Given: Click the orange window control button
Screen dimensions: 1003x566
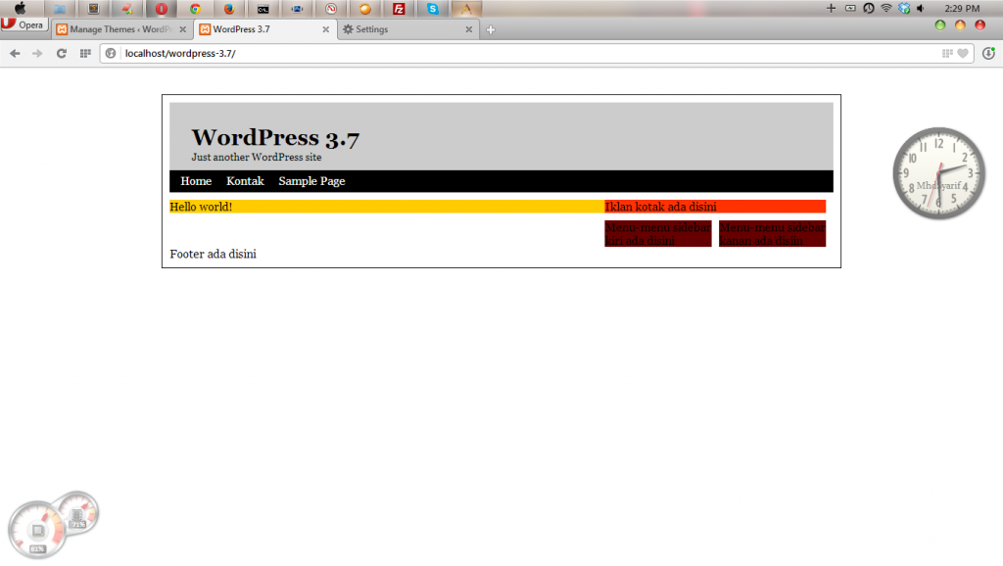Looking at the screenshot, I should [x=960, y=24].
